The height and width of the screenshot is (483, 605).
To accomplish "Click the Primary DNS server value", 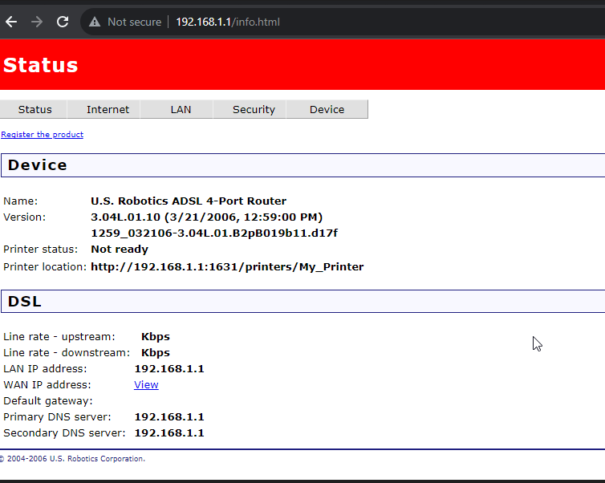I will coord(169,417).
